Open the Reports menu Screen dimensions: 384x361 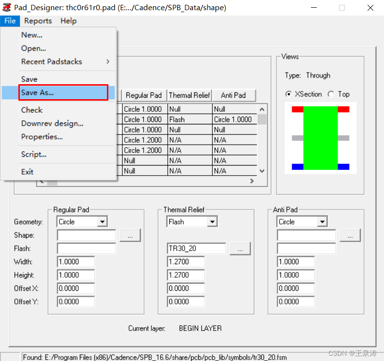coord(38,21)
